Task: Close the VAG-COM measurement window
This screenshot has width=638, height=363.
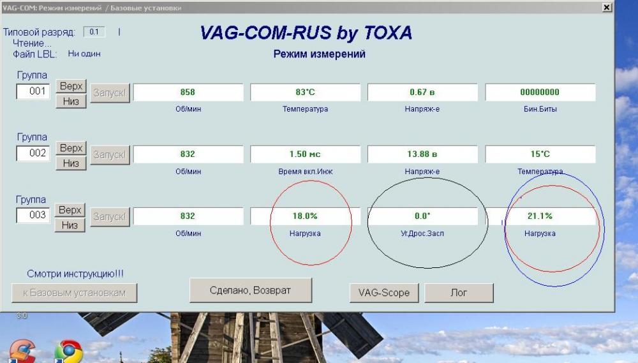Action: tap(606, 7)
